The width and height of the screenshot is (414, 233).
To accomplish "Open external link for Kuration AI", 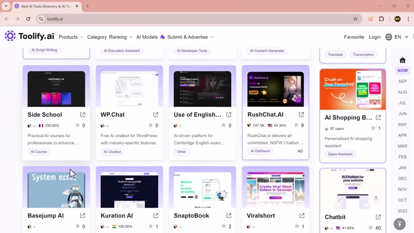I will coord(156,216).
